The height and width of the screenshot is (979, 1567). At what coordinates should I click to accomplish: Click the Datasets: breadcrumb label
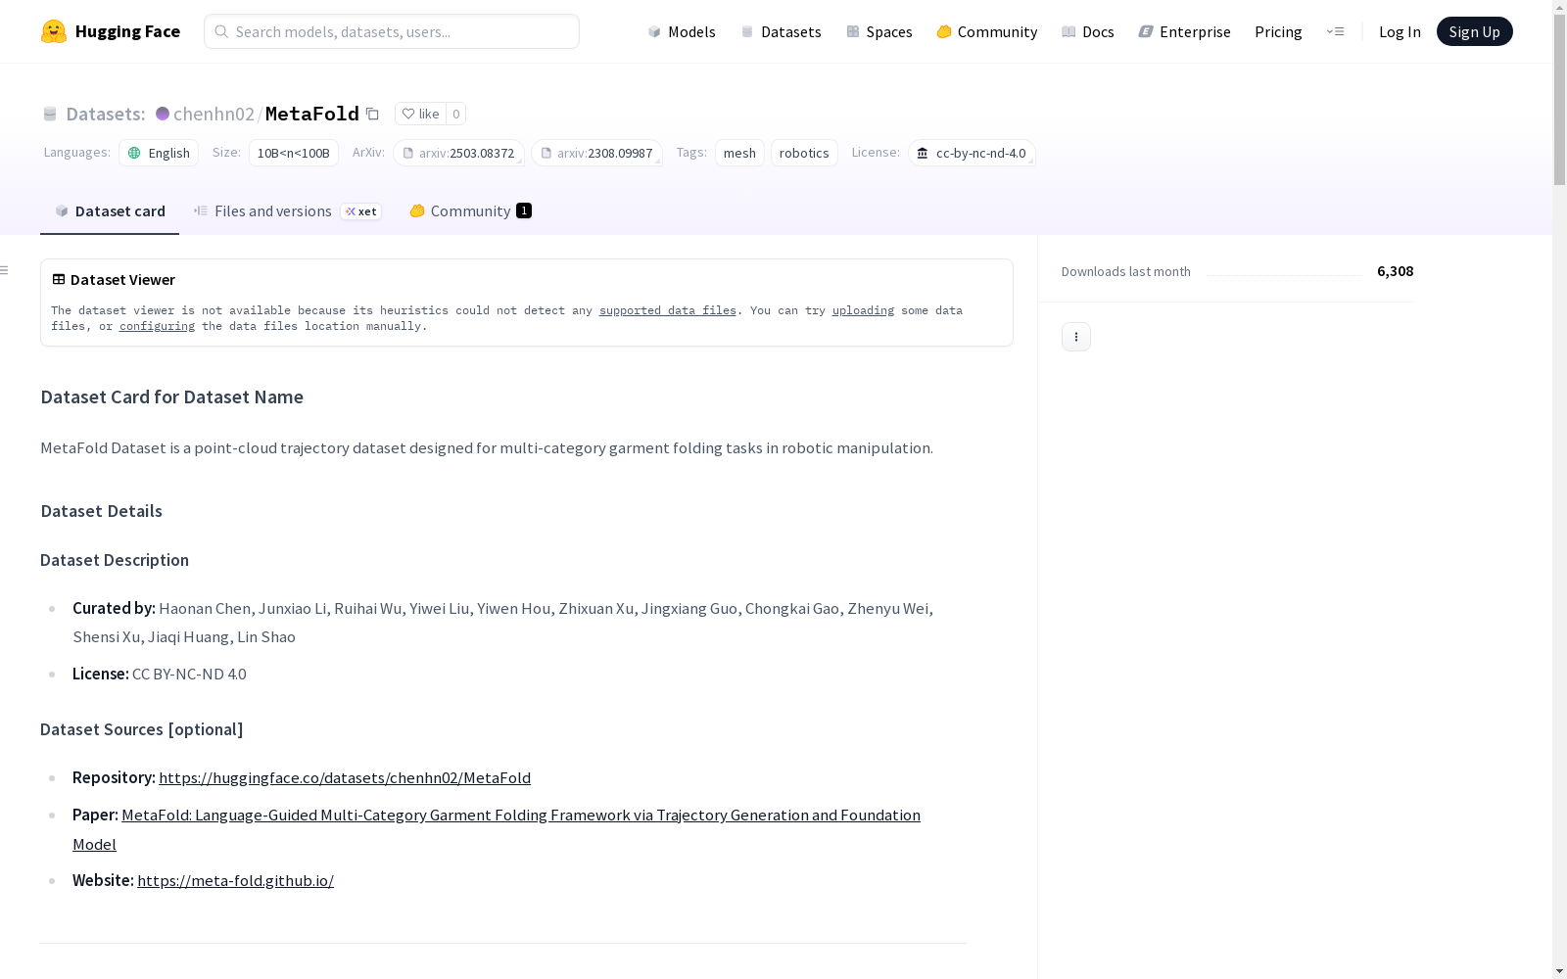point(106,114)
